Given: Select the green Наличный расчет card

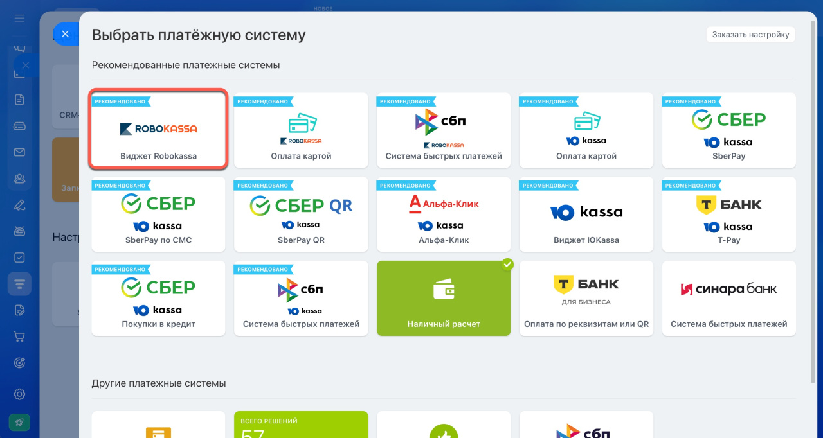Looking at the screenshot, I should coord(444,299).
